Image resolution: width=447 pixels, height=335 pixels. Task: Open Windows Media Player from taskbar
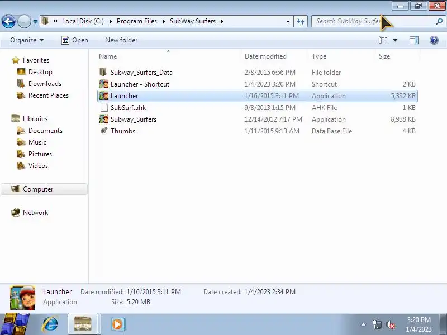click(117, 324)
